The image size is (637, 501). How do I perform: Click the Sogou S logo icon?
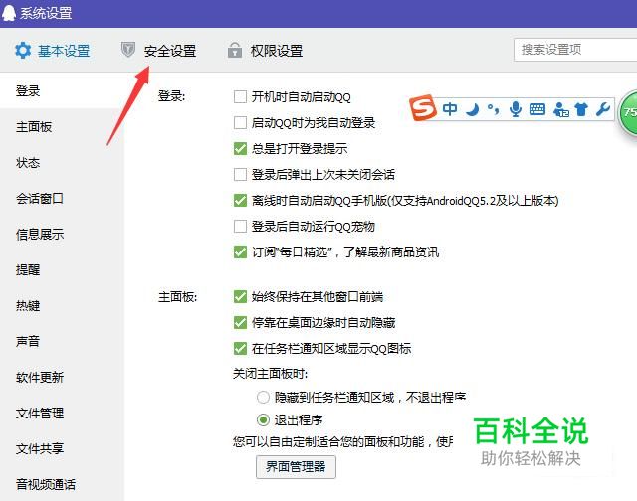pos(423,108)
